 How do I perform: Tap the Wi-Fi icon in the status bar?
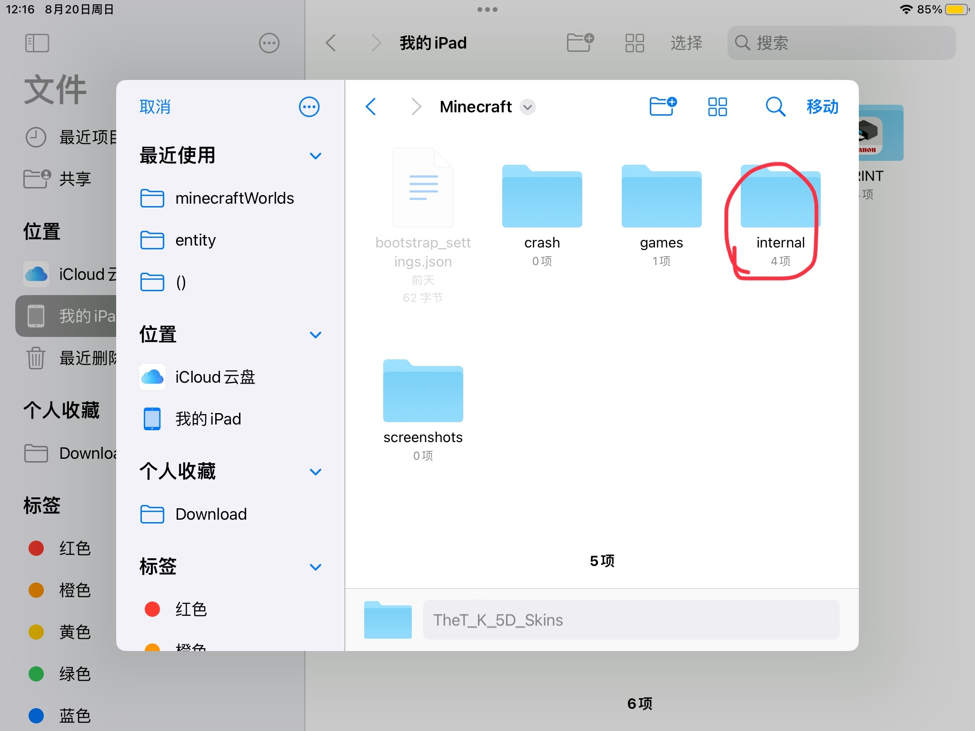(x=906, y=10)
